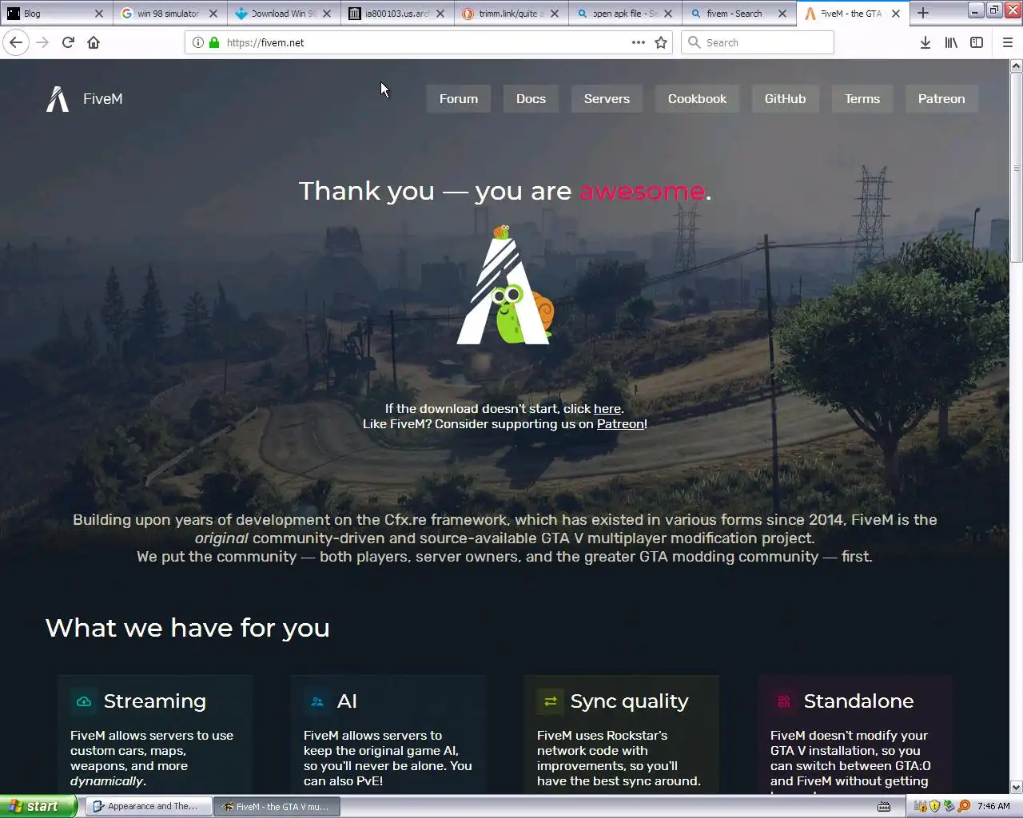Open the downloads panel

pyautogui.click(x=925, y=42)
